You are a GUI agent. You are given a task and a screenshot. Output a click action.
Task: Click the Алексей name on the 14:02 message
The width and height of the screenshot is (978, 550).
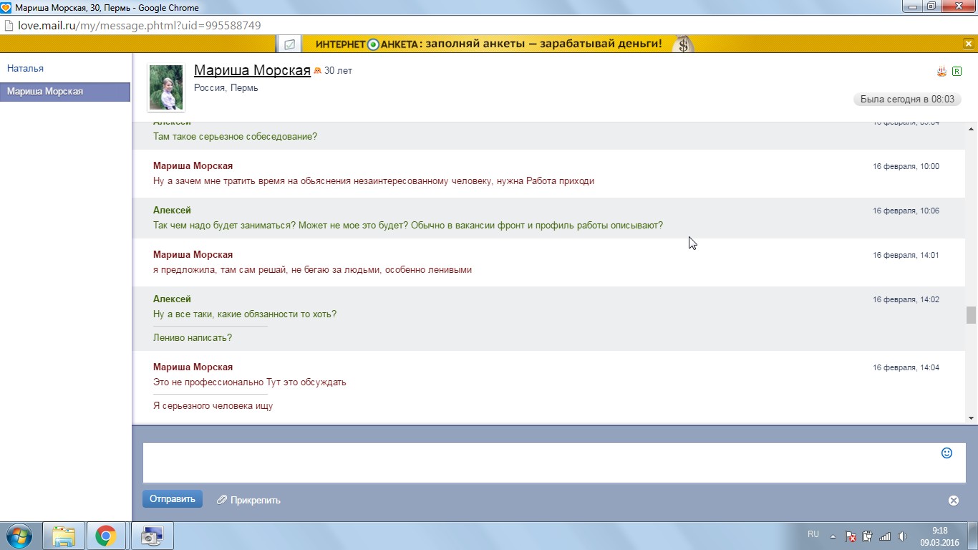(172, 299)
